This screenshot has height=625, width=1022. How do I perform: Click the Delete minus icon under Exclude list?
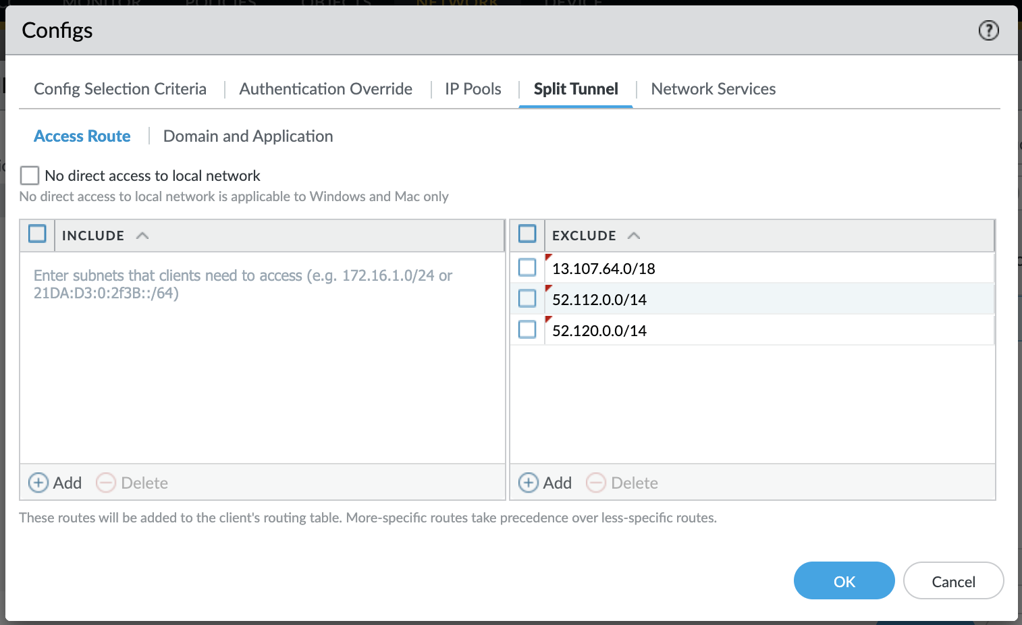pos(596,483)
